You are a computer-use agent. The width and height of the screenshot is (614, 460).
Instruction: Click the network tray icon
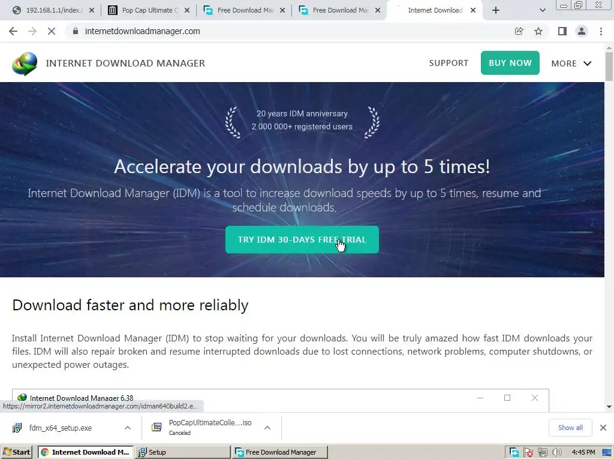pyautogui.click(x=542, y=453)
